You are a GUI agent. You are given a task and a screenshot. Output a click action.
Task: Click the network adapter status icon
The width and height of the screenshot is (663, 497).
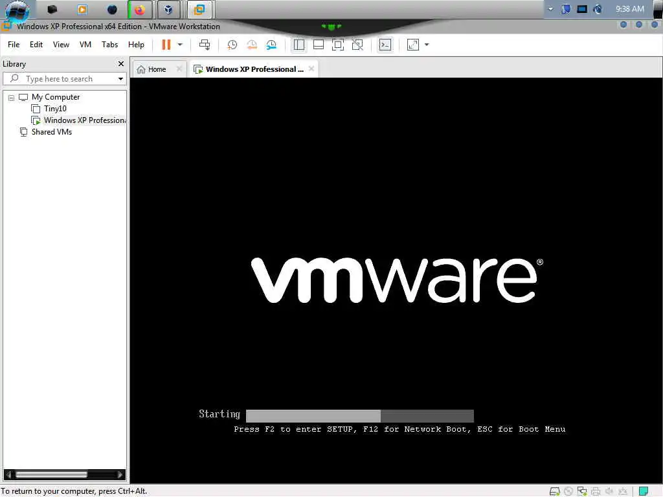pyautogui.click(x=582, y=491)
